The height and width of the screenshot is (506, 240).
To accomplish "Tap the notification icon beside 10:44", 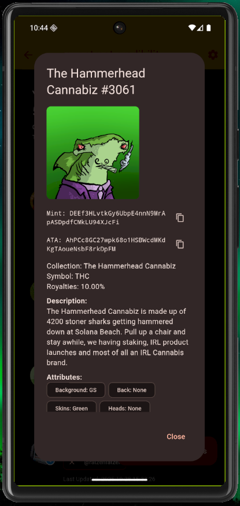I will (x=54, y=28).
